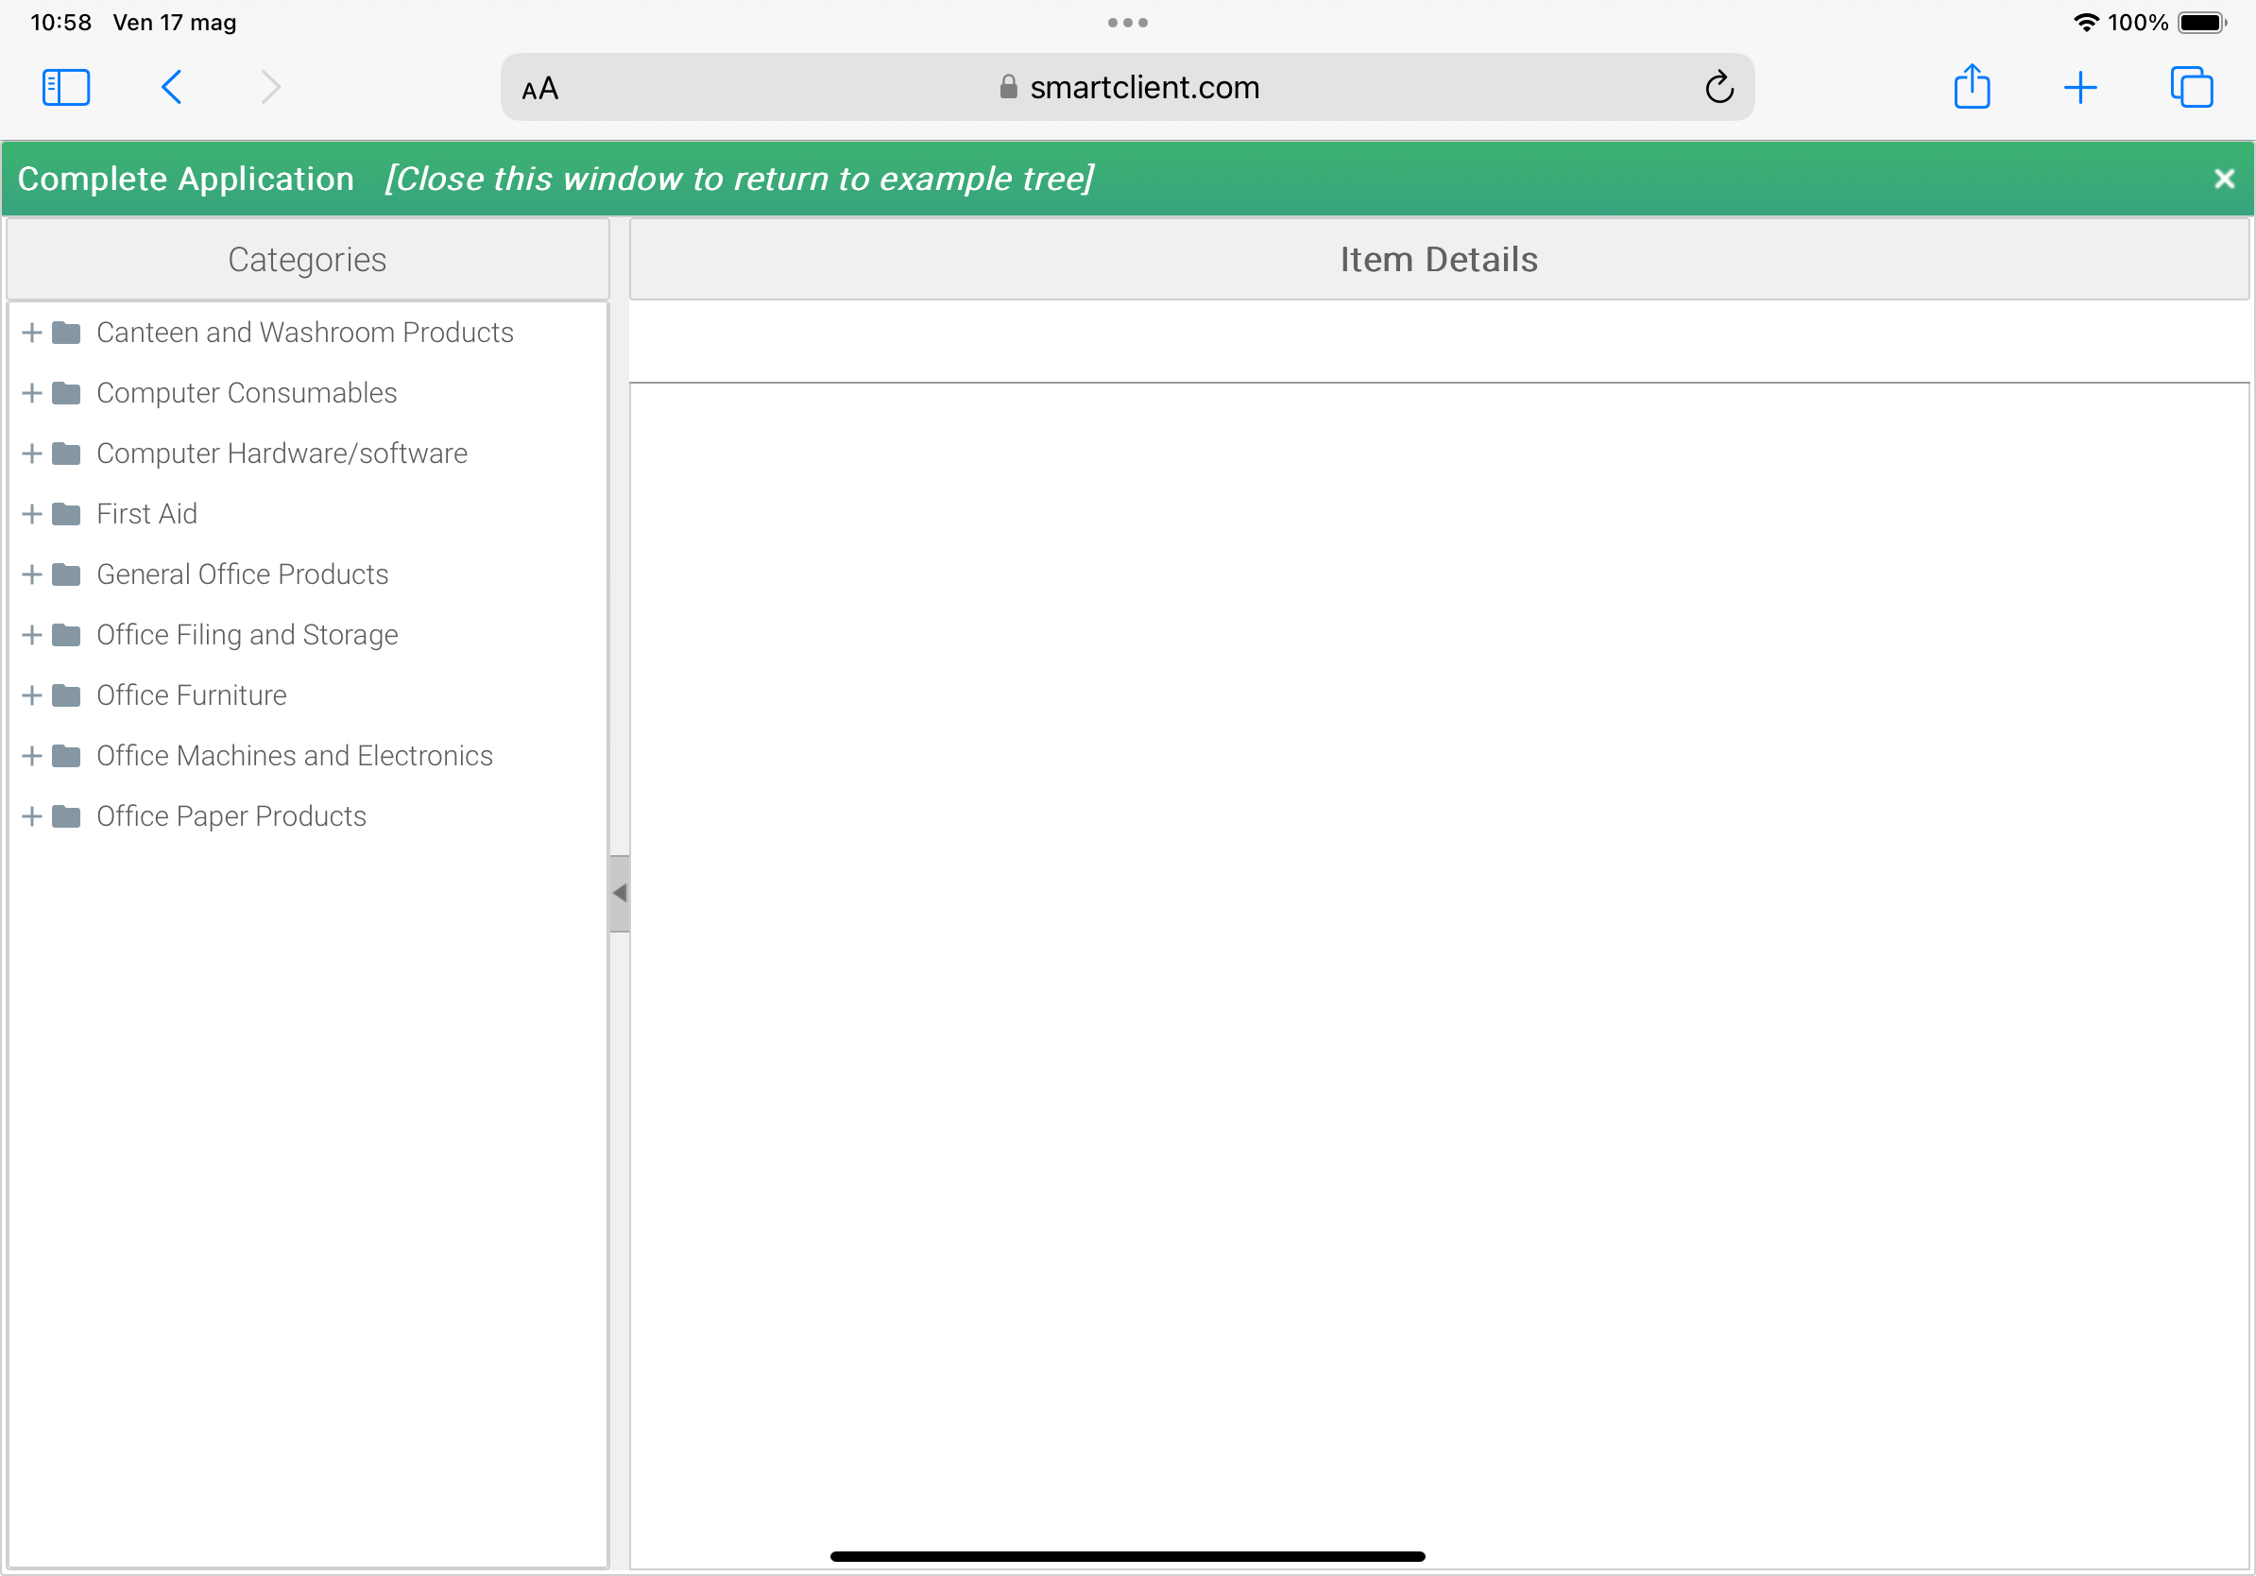Expand Canteen and Washroom Products node
Viewport: 2256px width, 1576px height.
(31, 334)
